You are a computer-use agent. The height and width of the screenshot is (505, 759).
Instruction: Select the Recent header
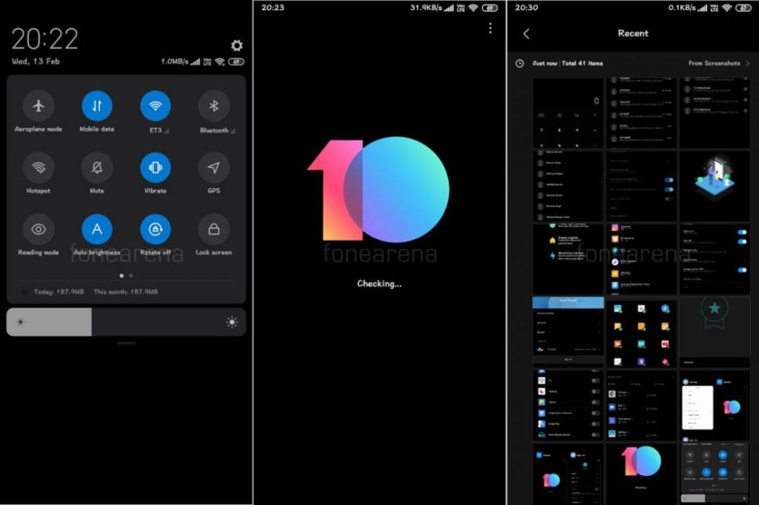[x=632, y=33]
